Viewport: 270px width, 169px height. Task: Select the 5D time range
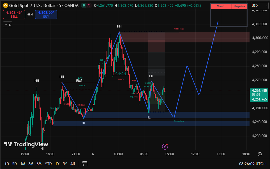point(15,164)
